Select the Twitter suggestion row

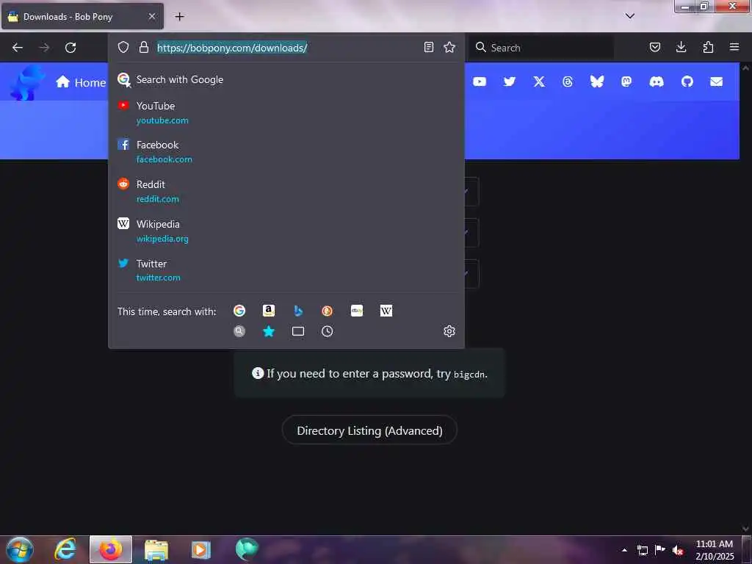(x=286, y=270)
